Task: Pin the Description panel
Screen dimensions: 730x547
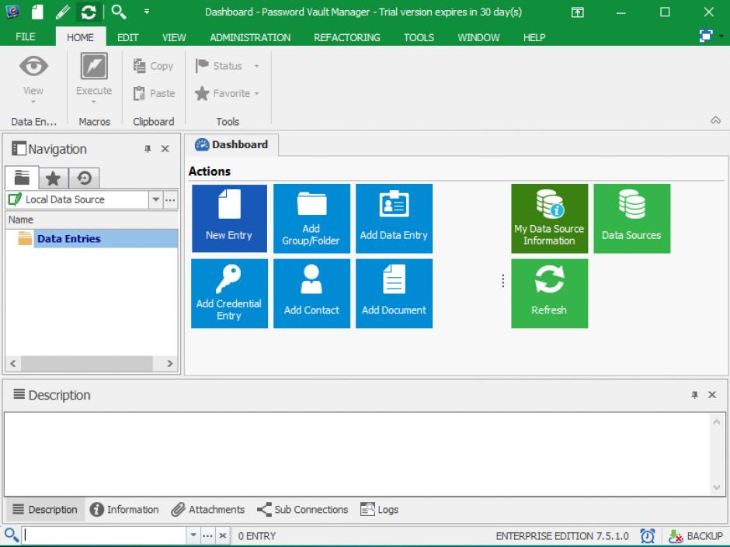Action: (694, 395)
